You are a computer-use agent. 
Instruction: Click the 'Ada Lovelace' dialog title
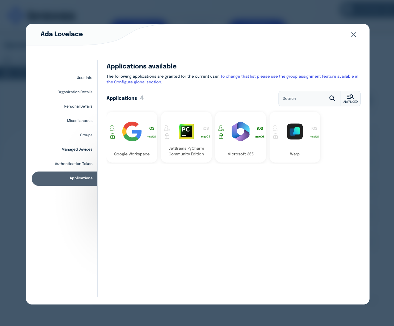pos(62,34)
